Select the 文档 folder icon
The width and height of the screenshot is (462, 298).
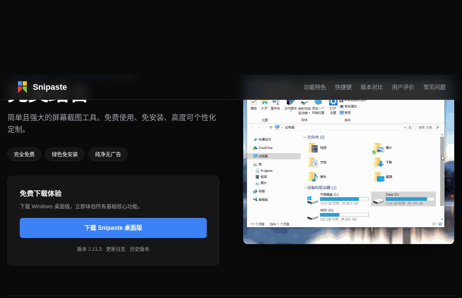pyautogui.click(x=313, y=162)
